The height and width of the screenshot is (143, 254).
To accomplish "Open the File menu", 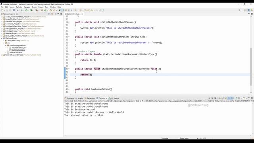I will click(2, 7).
